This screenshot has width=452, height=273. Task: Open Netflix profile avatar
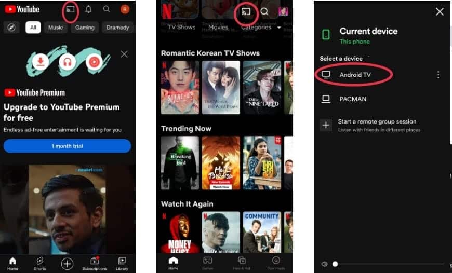tap(283, 11)
